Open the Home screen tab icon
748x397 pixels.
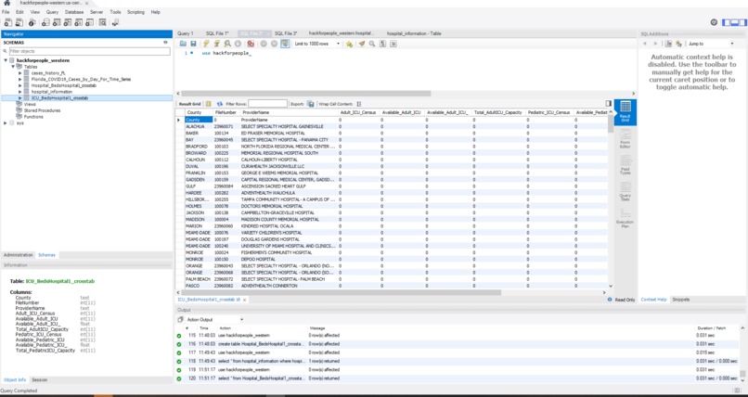(6, 3)
